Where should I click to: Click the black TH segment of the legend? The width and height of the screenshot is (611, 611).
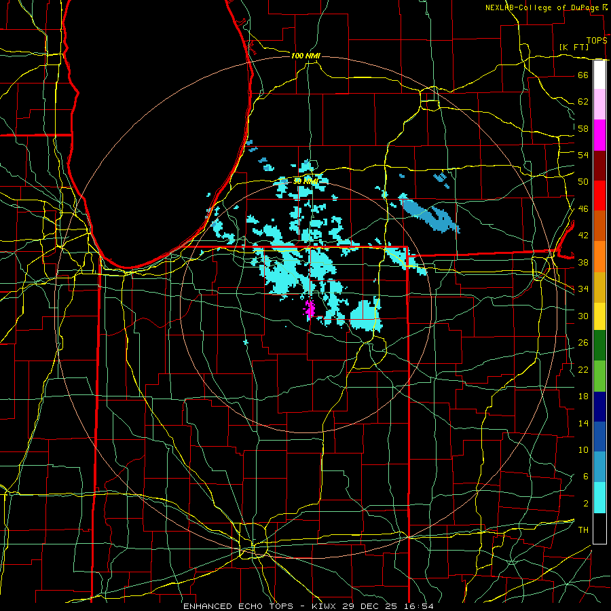(599, 528)
